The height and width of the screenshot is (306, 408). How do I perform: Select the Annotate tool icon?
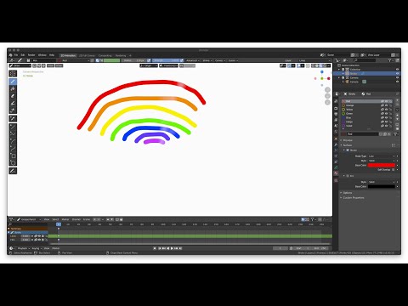click(x=13, y=171)
